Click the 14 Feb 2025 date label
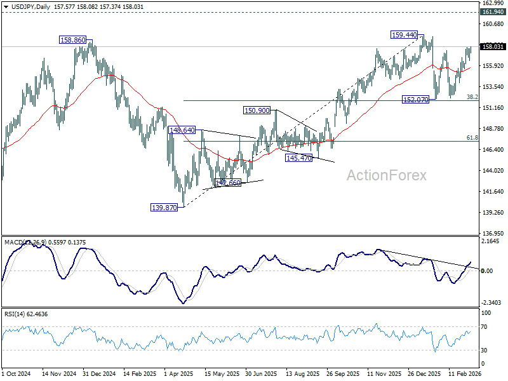This screenshot has width=508, height=381. click(140, 373)
